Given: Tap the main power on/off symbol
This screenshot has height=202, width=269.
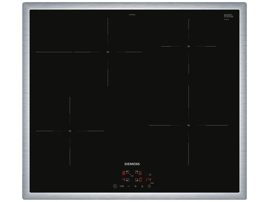Looking at the screenshot, I should tap(115, 186).
